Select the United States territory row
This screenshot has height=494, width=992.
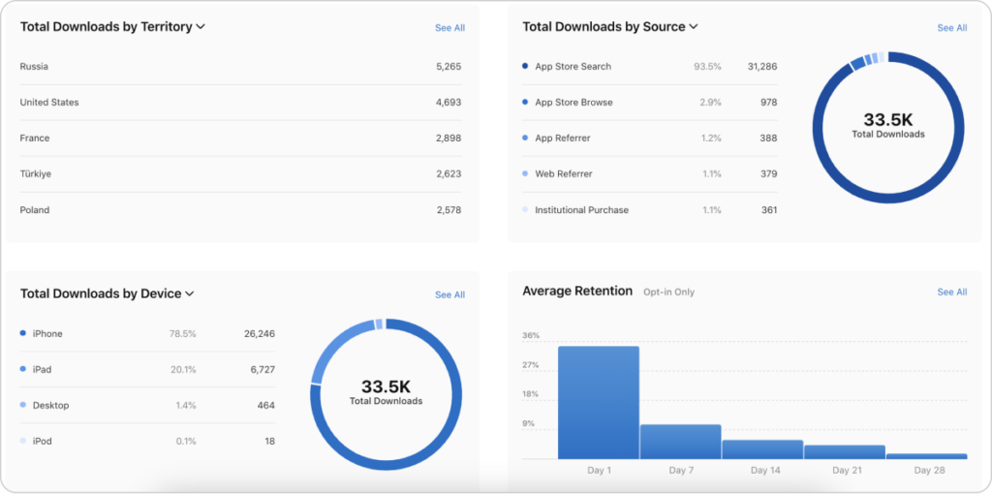pyautogui.click(x=240, y=103)
